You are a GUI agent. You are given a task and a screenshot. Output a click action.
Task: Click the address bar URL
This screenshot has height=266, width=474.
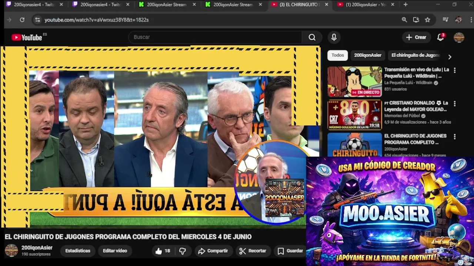[97, 20]
